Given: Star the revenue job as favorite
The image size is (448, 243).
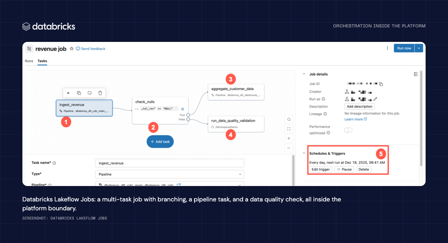Looking at the screenshot, I should click(72, 49).
